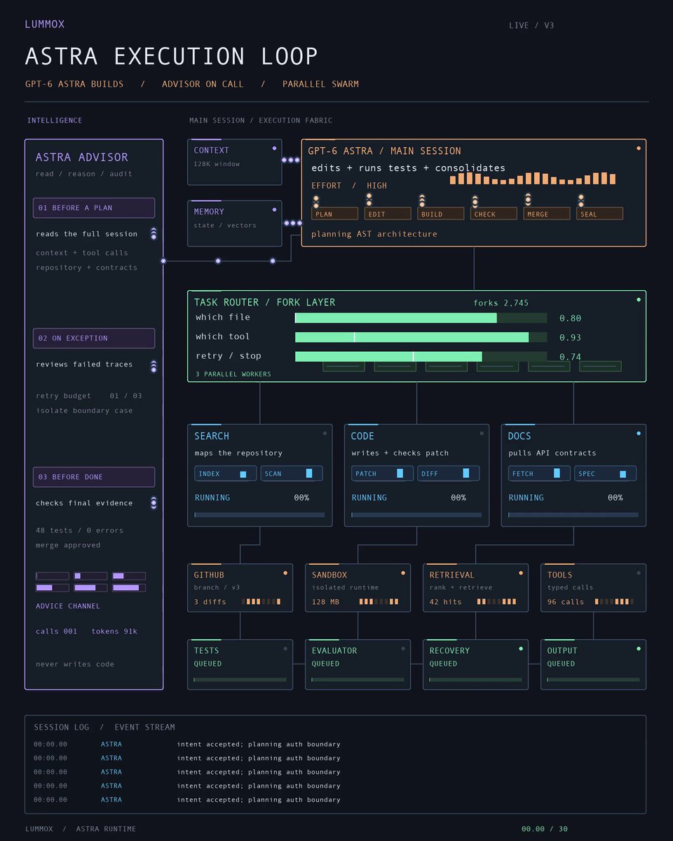Click the MERGE stage button
Viewport: 673px width, 841px height.
[x=547, y=214]
